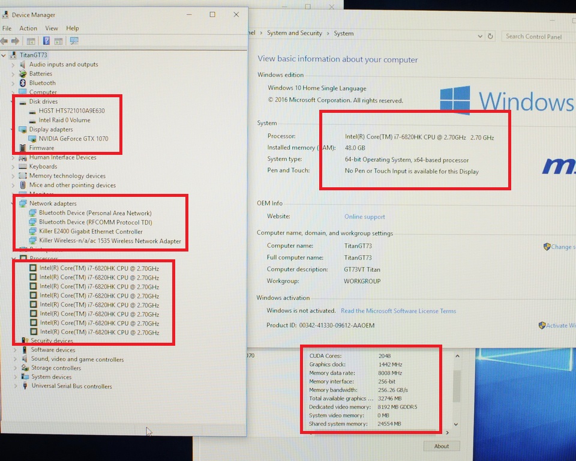Click the Keyboards category icon
This screenshot has width=576, height=461.
(23, 166)
